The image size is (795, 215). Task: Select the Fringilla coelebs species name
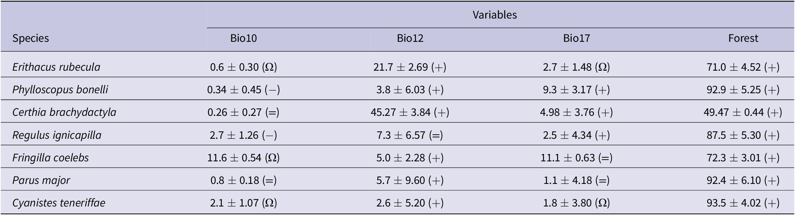point(50,158)
